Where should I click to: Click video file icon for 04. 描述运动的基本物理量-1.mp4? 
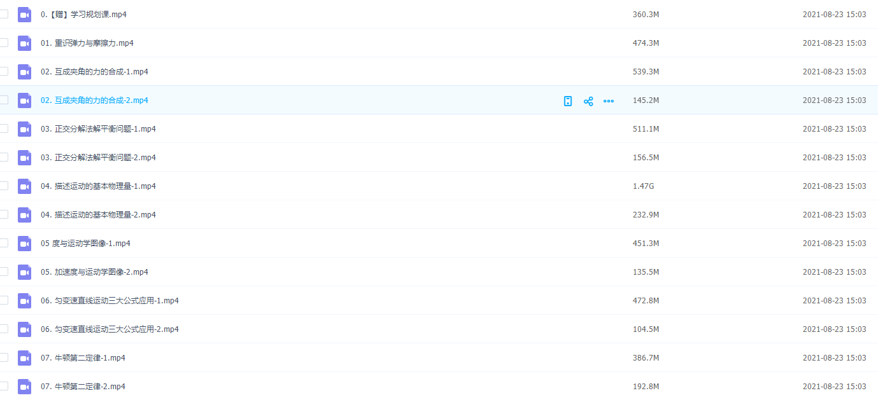point(24,186)
